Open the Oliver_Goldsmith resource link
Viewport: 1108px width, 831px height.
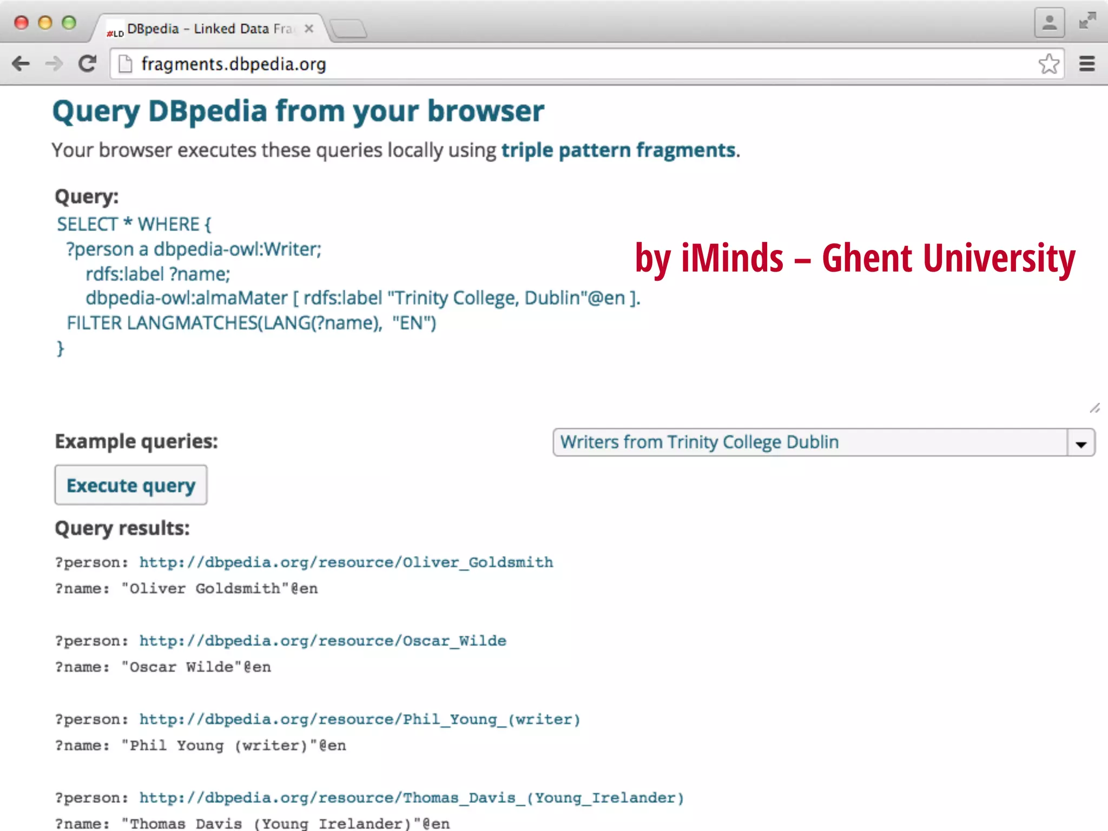point(346,562)
